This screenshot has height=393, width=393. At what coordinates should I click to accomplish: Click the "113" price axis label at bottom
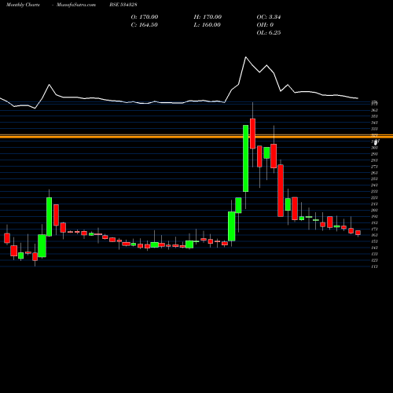(374, 266)
